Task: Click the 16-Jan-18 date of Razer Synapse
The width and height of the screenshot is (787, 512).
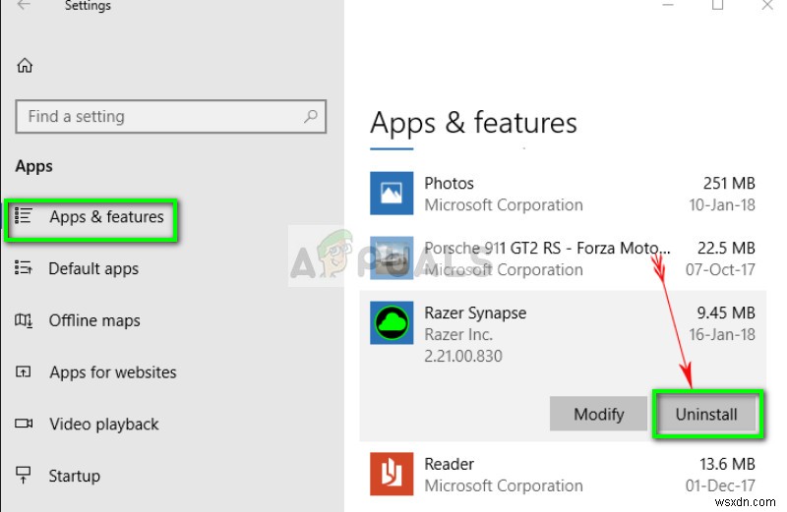Action: pos(722,334)
